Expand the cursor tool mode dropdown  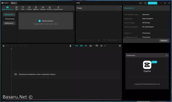tap(6, 46)
